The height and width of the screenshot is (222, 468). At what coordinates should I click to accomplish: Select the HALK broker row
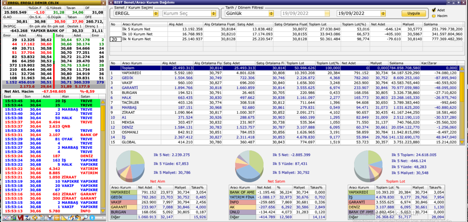click(283, 98)
